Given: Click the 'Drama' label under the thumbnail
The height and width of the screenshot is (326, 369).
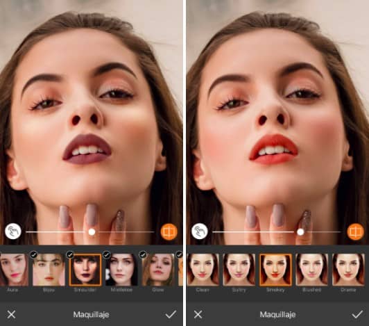Looking at the screenshot, I should coord(348,290).
